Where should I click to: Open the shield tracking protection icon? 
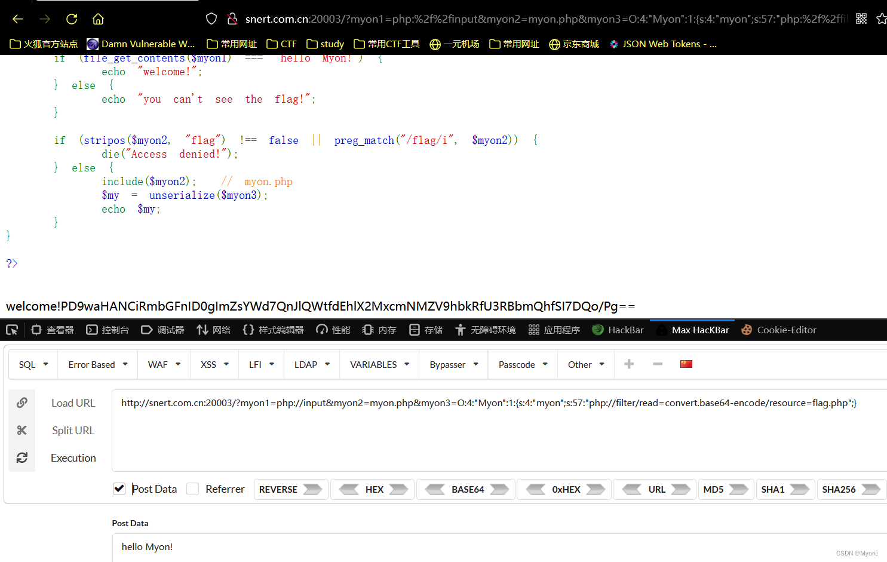coord(211,19)
